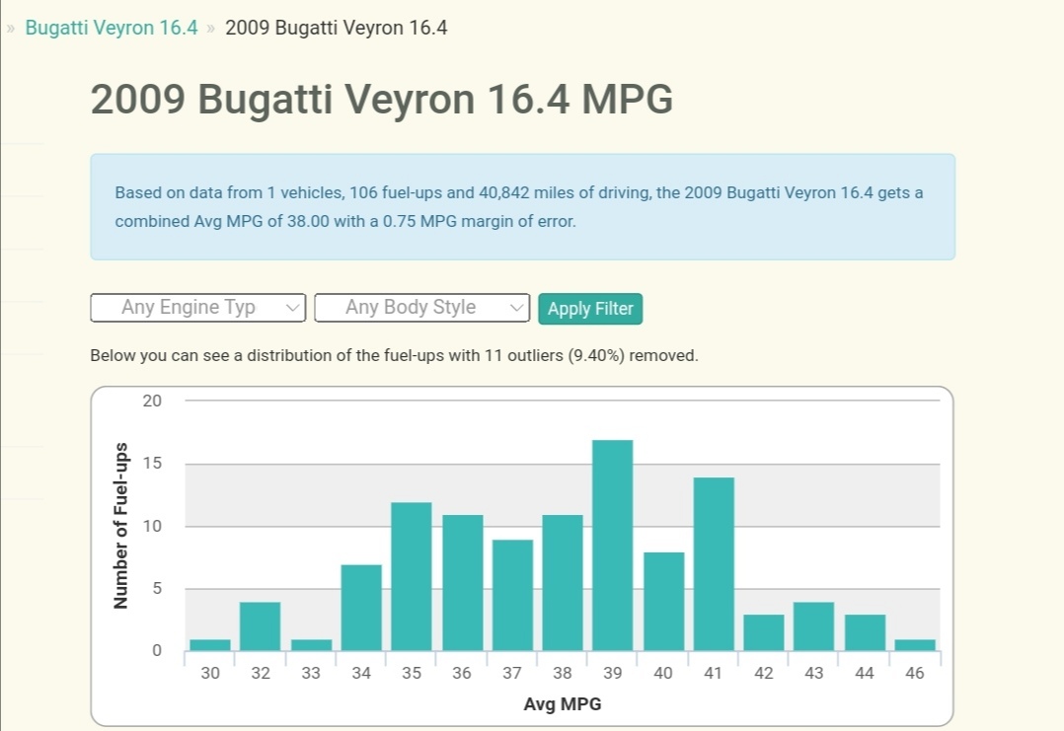Select the 37 MPG histogram bar
The width and height of the screenshot is (1064, 731).
click(512, 596)
